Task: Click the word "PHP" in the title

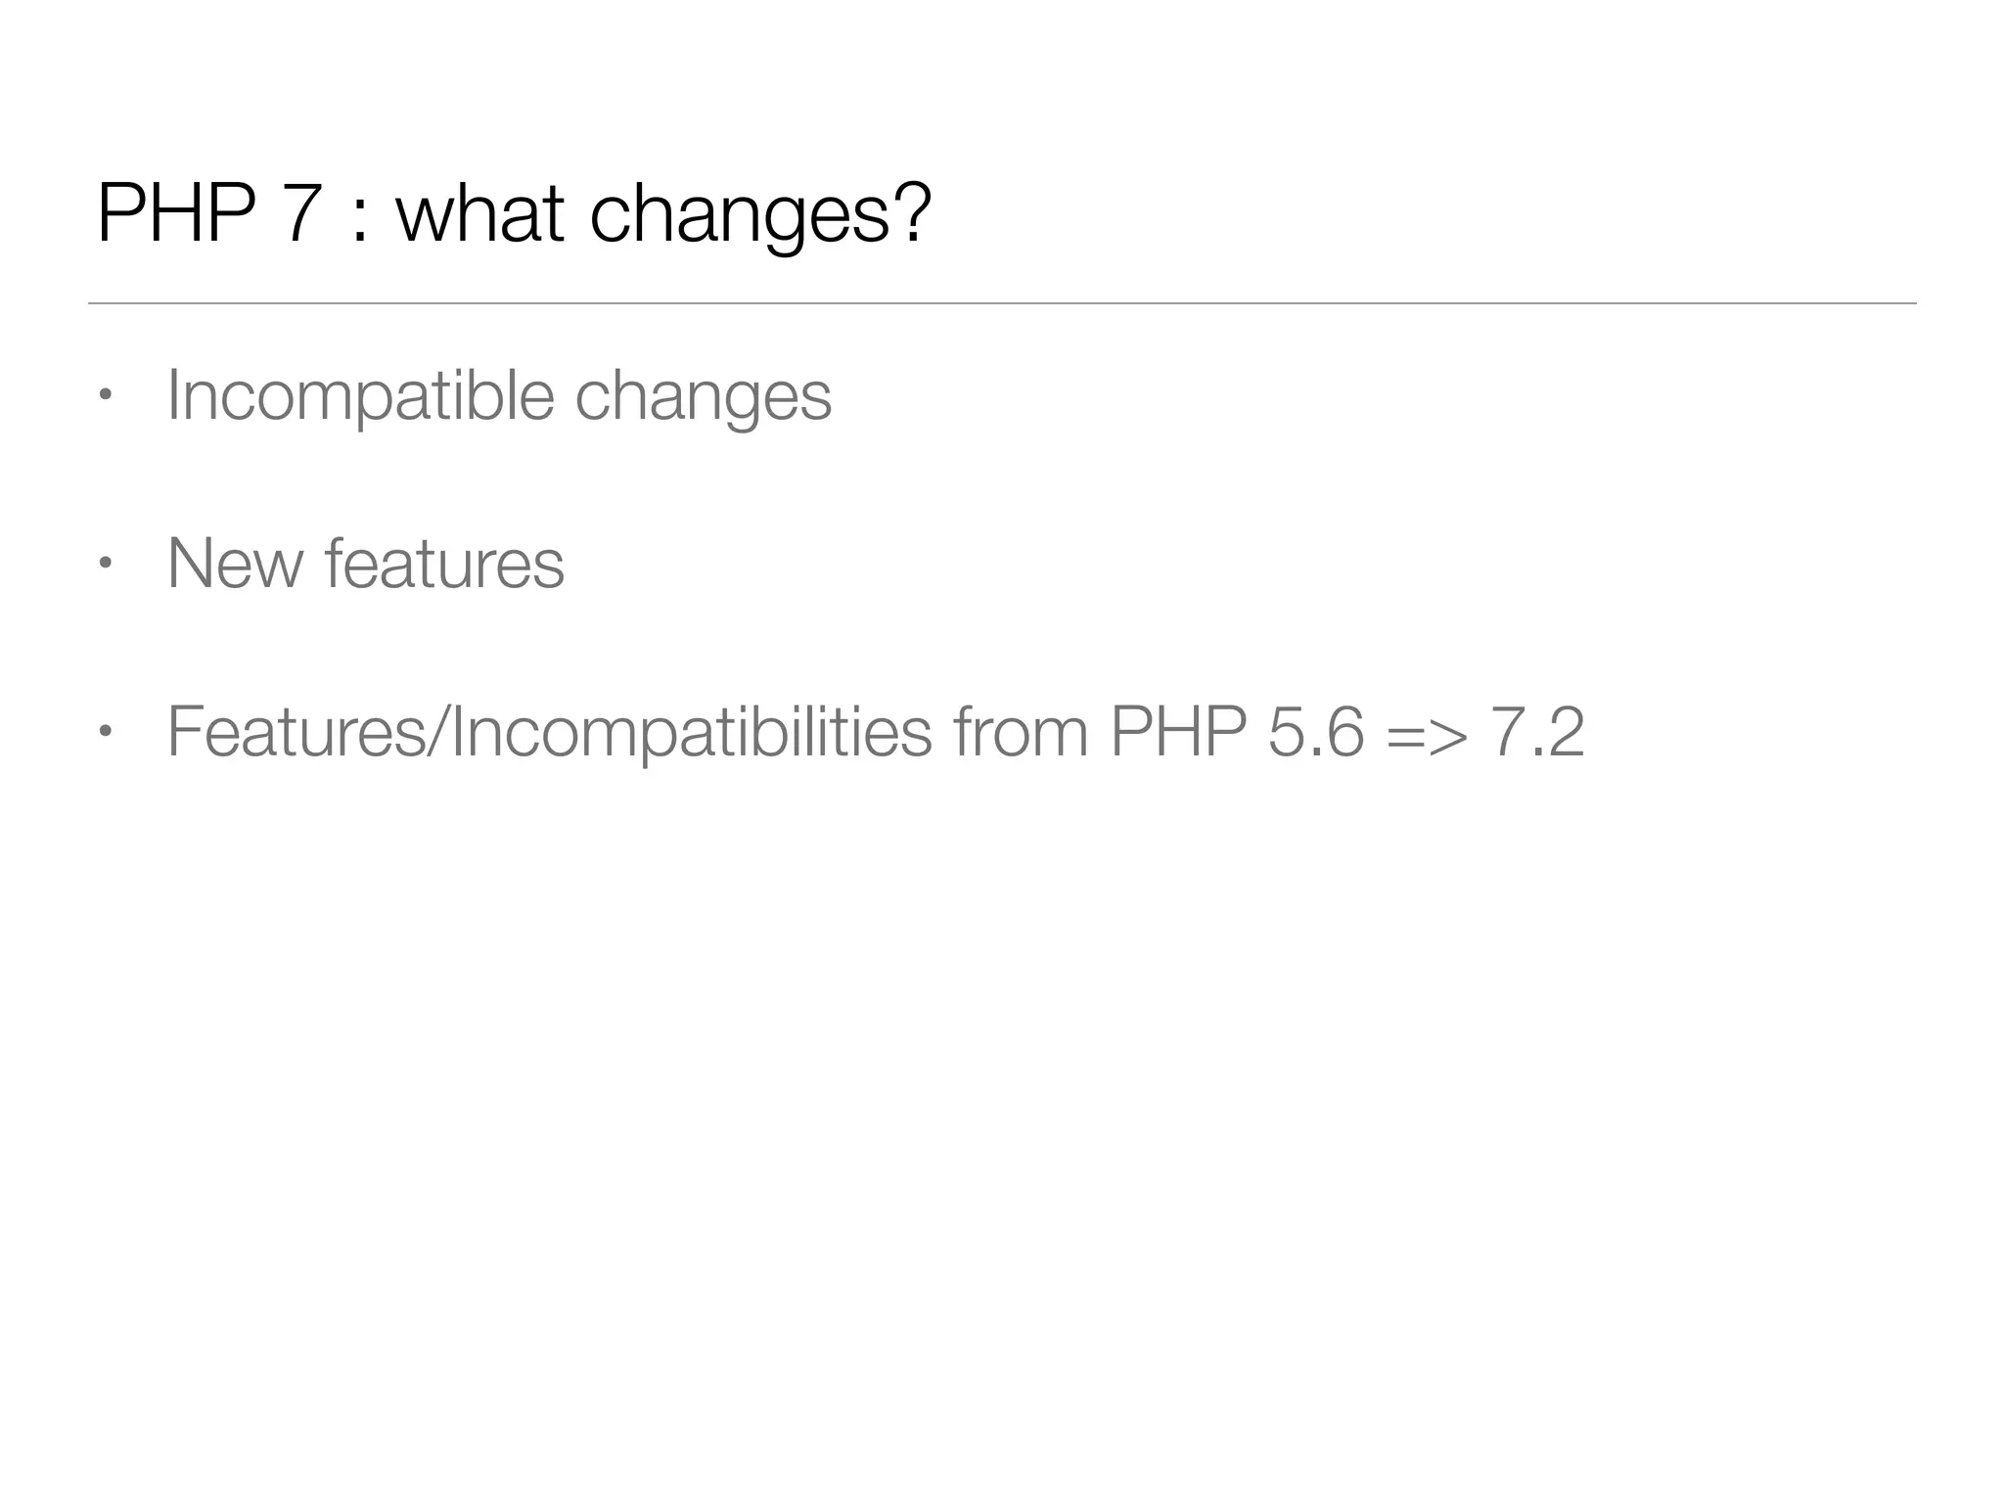Action: pos(176,213)
